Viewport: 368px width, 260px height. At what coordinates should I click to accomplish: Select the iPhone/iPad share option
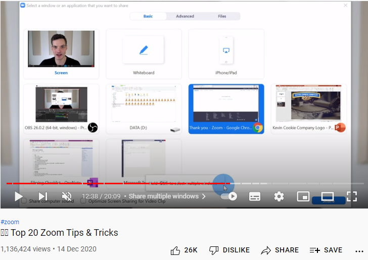(x=226, y=54)
